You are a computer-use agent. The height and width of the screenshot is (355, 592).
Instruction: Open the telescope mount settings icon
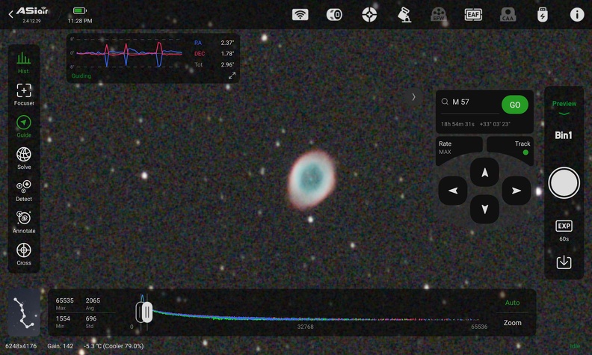tap(404, 15)
